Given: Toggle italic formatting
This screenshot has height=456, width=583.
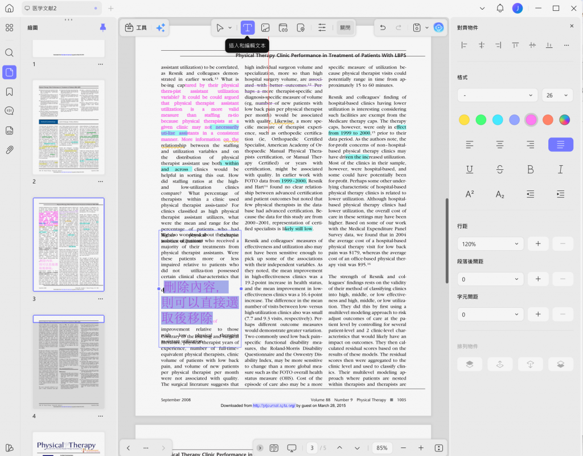Looking at the screenshot, I should tap(560, 170).
